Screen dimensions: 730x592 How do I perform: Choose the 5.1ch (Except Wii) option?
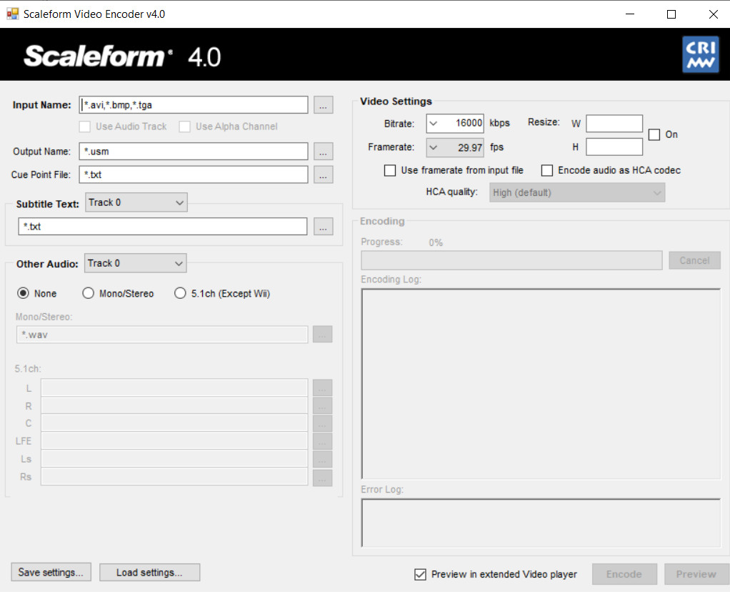(180, 293)
